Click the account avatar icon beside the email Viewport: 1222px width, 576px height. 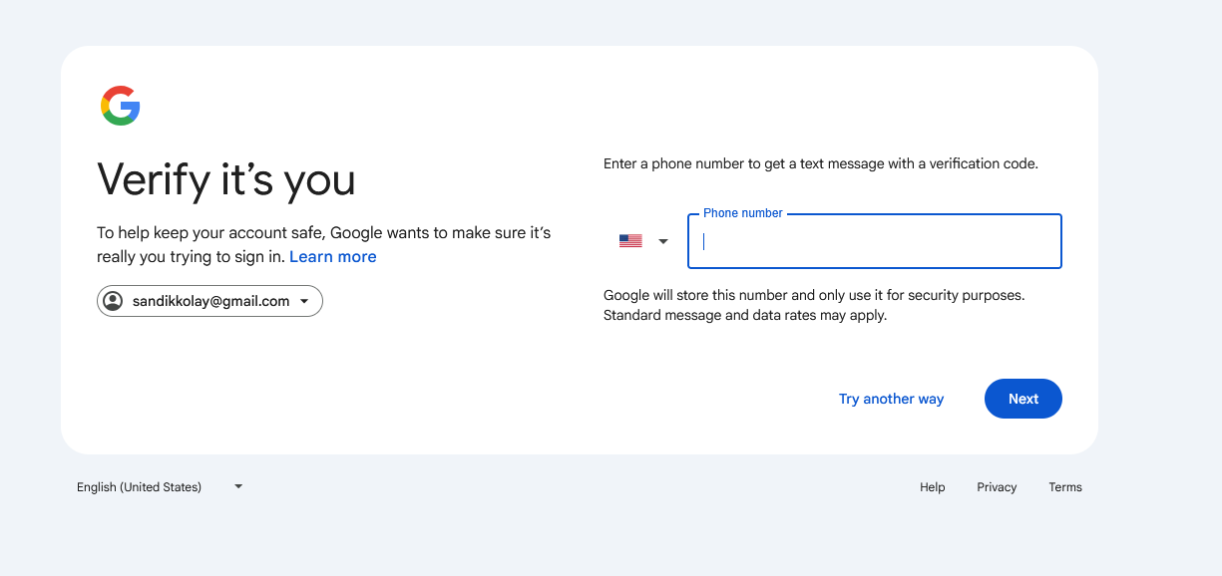pyautogui.click(x=113, y=301)
